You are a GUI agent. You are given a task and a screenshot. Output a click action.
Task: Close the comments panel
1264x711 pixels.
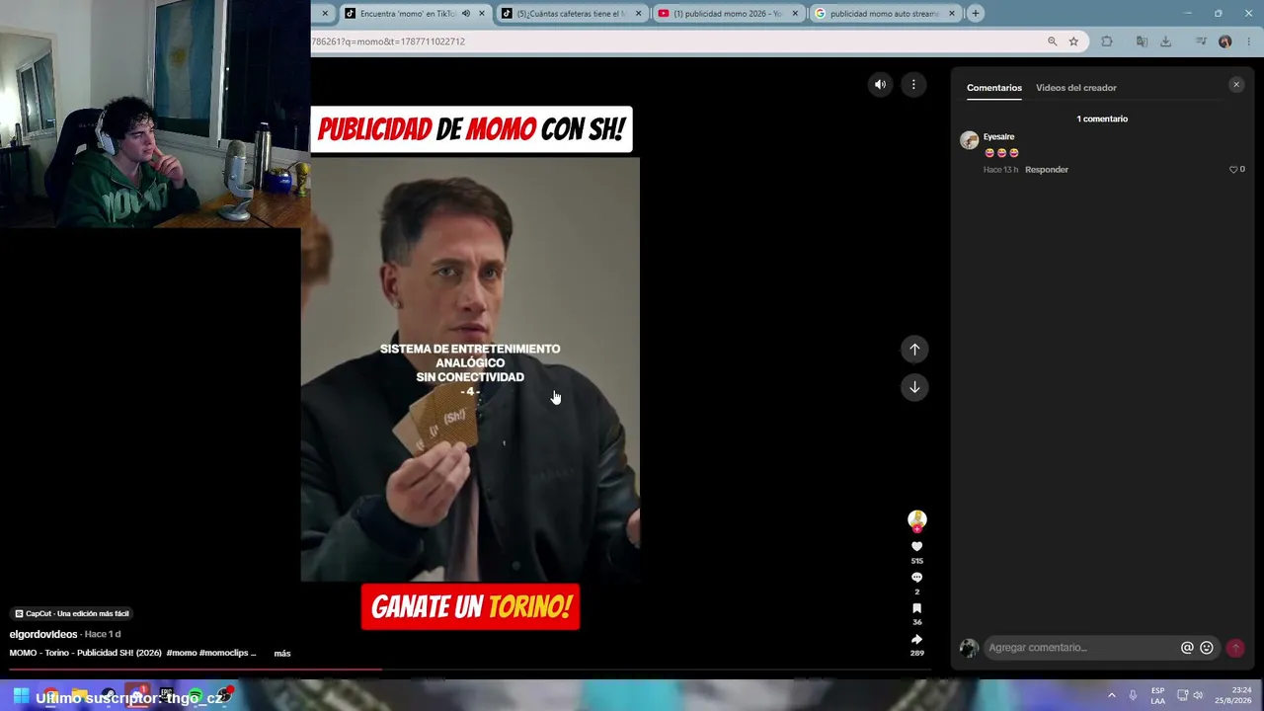pos(1235,85)
